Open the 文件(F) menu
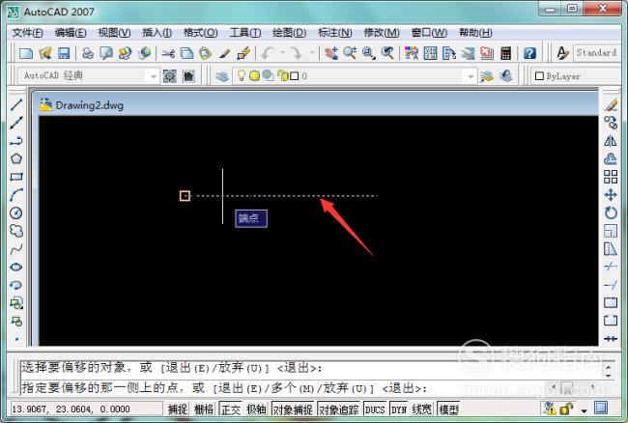628x423 pixels. pos(27,33)
